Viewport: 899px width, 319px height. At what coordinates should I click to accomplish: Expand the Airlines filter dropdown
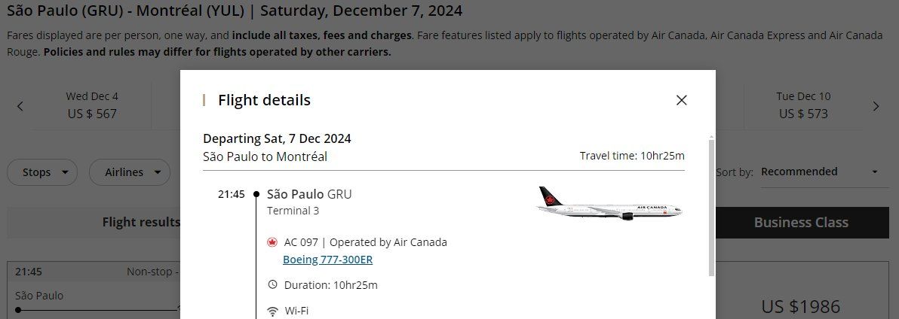tap(128, 172)
